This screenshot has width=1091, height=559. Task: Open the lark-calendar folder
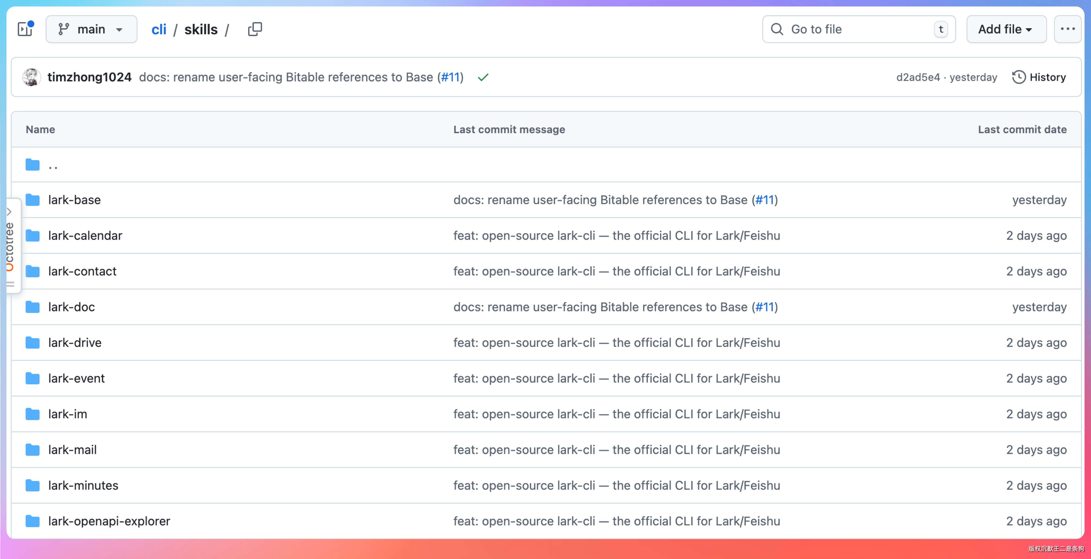85,236
